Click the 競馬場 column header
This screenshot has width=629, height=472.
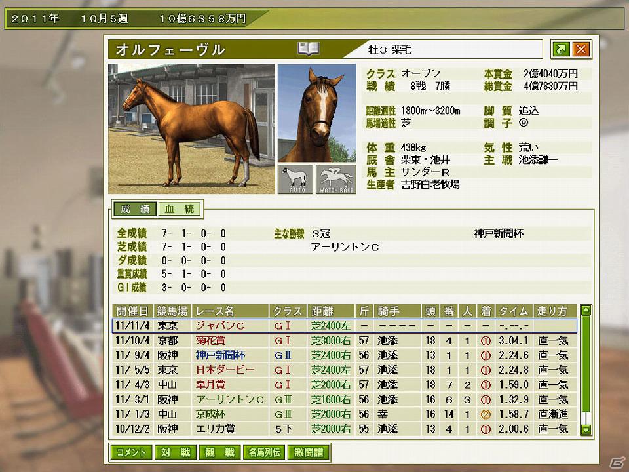[x=172, y=311]
